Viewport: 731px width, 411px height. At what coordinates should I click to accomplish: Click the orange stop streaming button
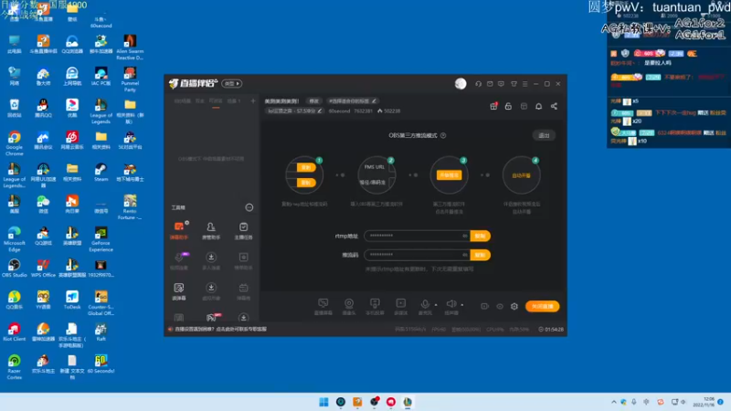(542, 306)
